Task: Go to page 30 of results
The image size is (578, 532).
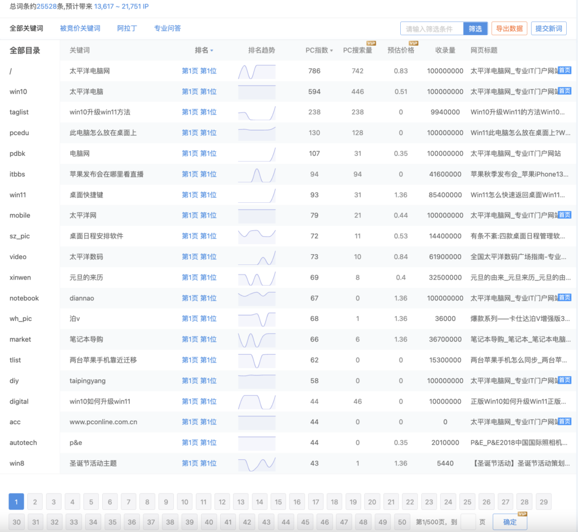Action: coord(16,522)
